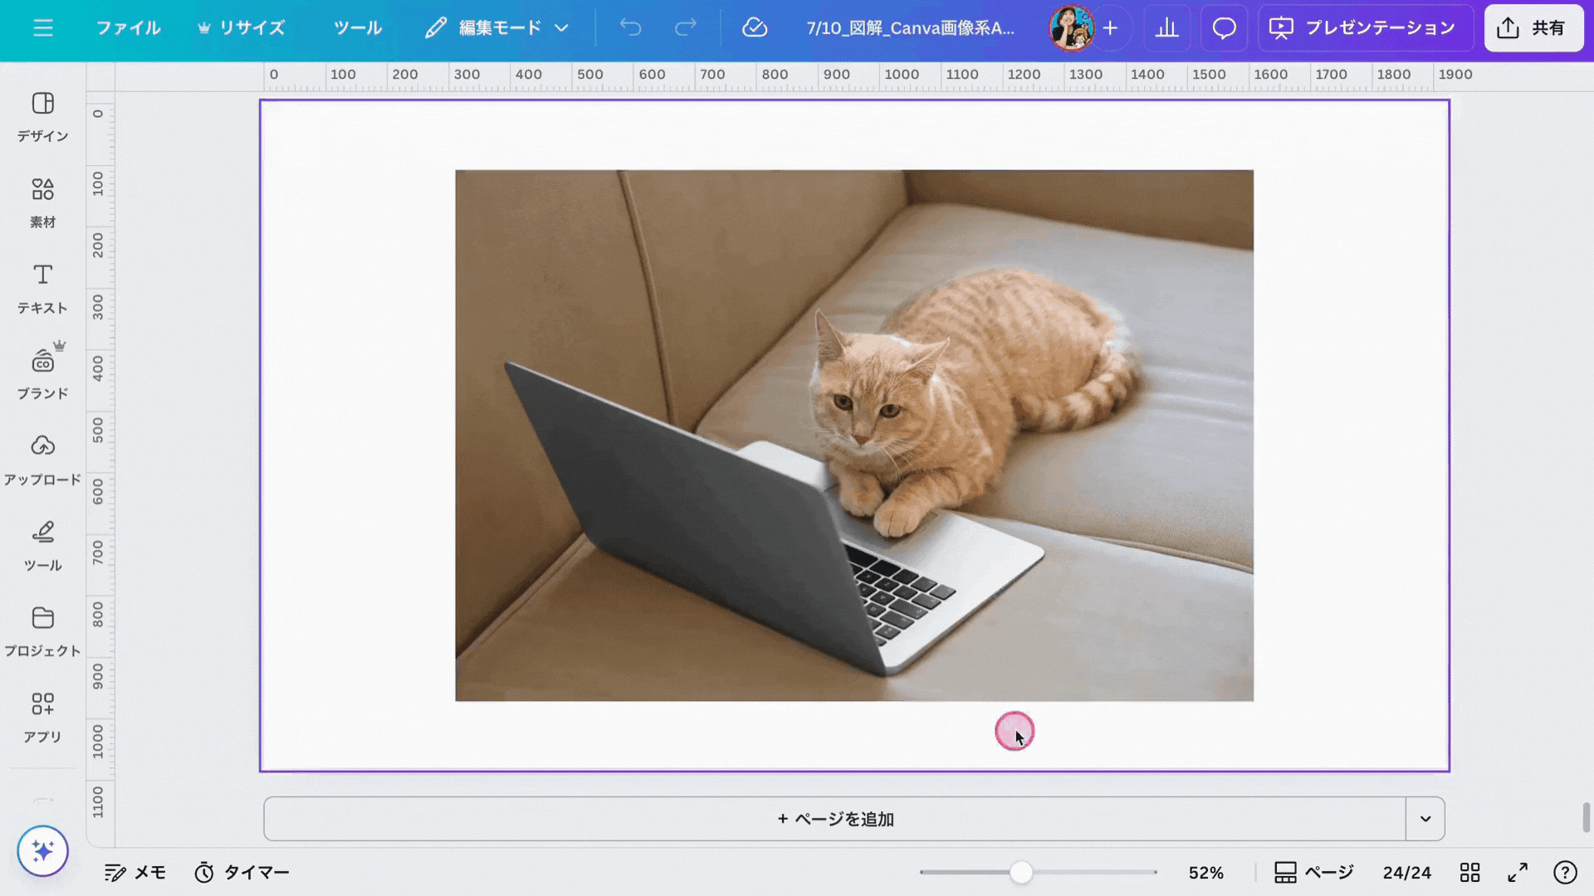Image resolution: width=1594 pixels, height=896 pixels.
Task: Click the zoom level slider handle
Action: click(x=1021, y=872)
